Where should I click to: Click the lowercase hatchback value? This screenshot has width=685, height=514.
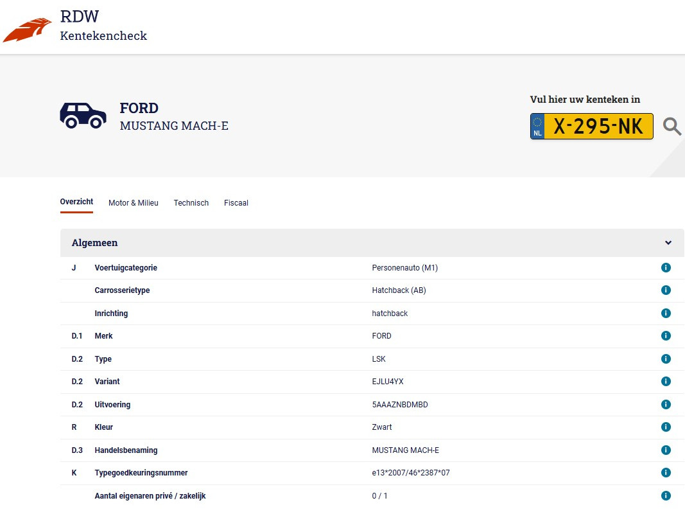coord(390,314)
